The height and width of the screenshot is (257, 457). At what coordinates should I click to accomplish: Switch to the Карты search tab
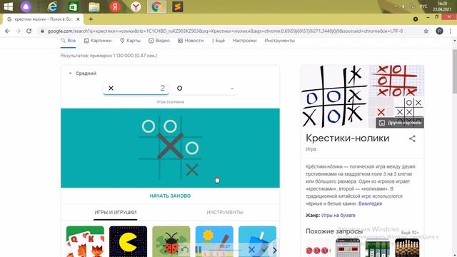tap(130, 41)
